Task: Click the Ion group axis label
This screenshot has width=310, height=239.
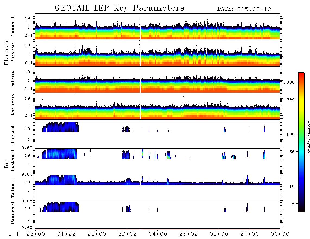Action: point(7,163)
